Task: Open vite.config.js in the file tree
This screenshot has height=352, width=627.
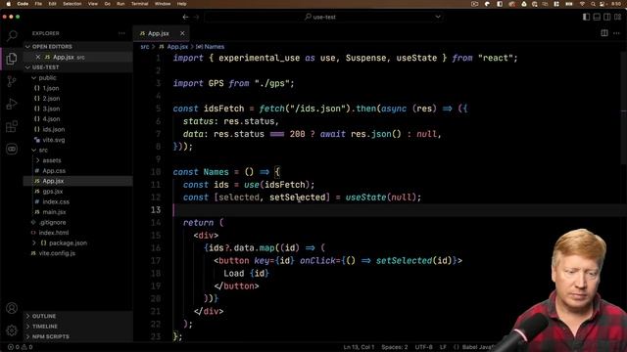Action: pyautogui.click(x=57, y=253)
